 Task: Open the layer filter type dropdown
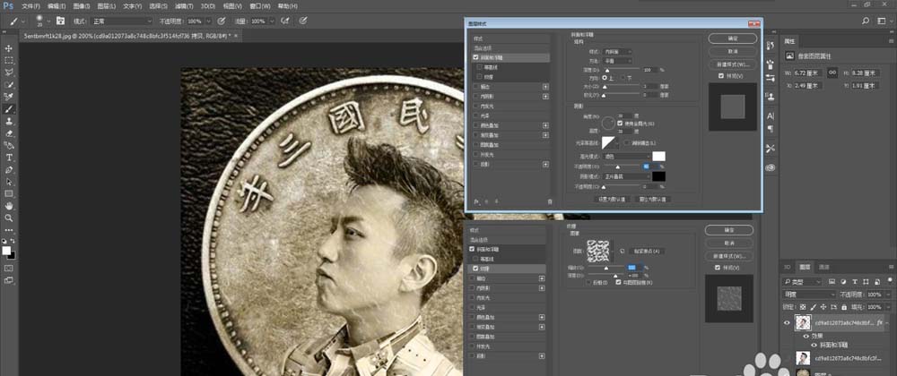[x=803, y=281]
